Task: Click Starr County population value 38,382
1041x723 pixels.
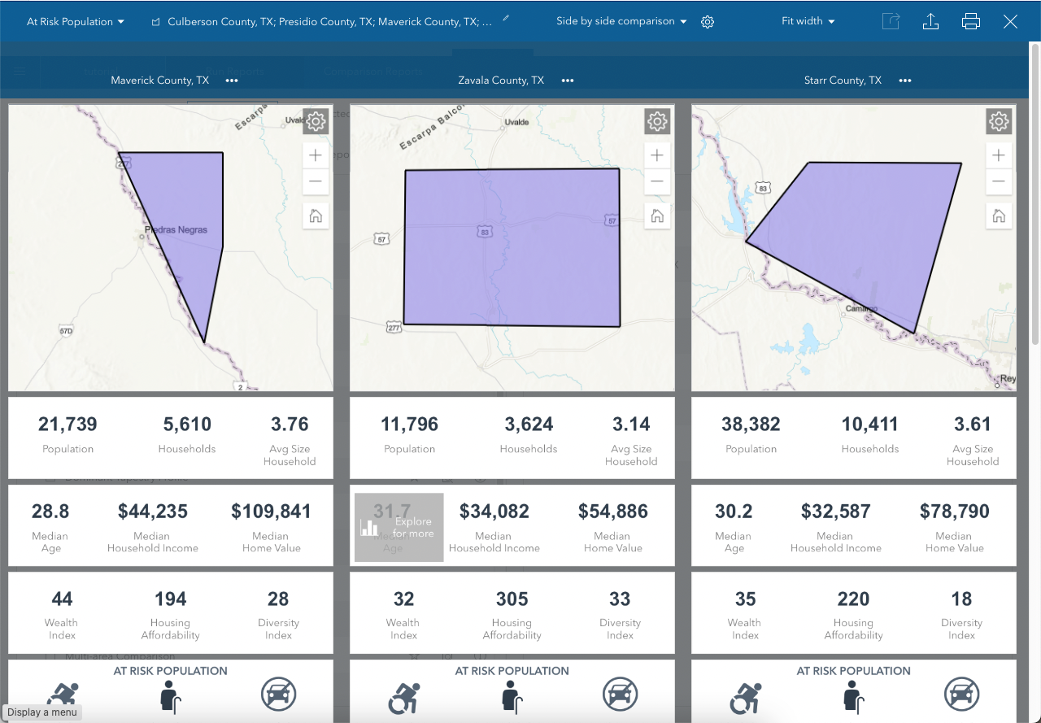Action: (751, 425)
